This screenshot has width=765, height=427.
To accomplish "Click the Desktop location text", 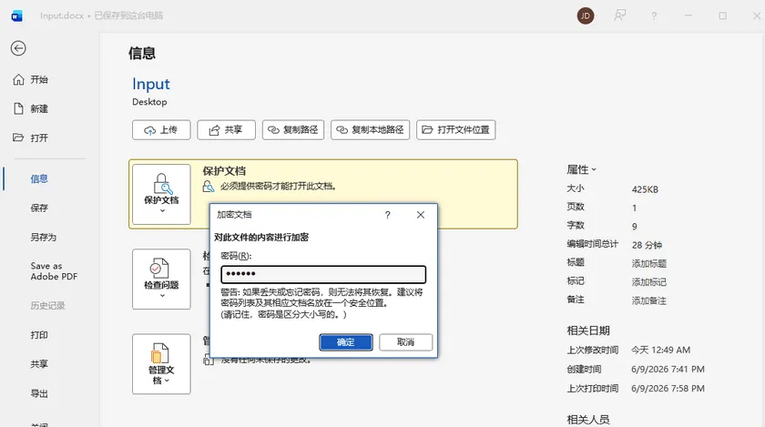I will [x=149, y=102].
